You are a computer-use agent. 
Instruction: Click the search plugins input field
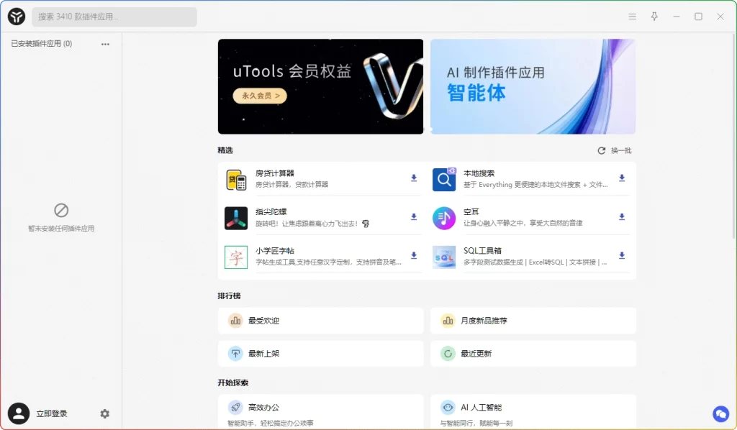pos(114,16)
